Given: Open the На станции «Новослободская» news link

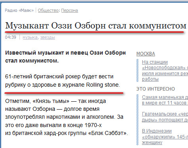Looking at the screenshot, I should tap(165, 70).
